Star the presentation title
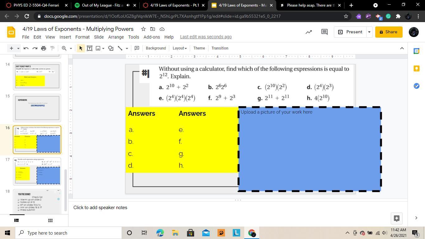This screenshot has height=239, width=425. click(143, 29)
